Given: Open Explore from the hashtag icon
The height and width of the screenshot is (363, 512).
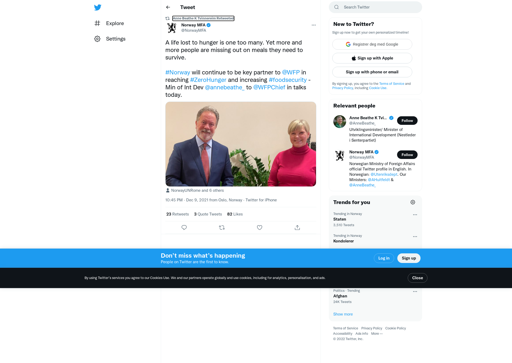Looking at the screenshot, I should click(x=97, y=23).
